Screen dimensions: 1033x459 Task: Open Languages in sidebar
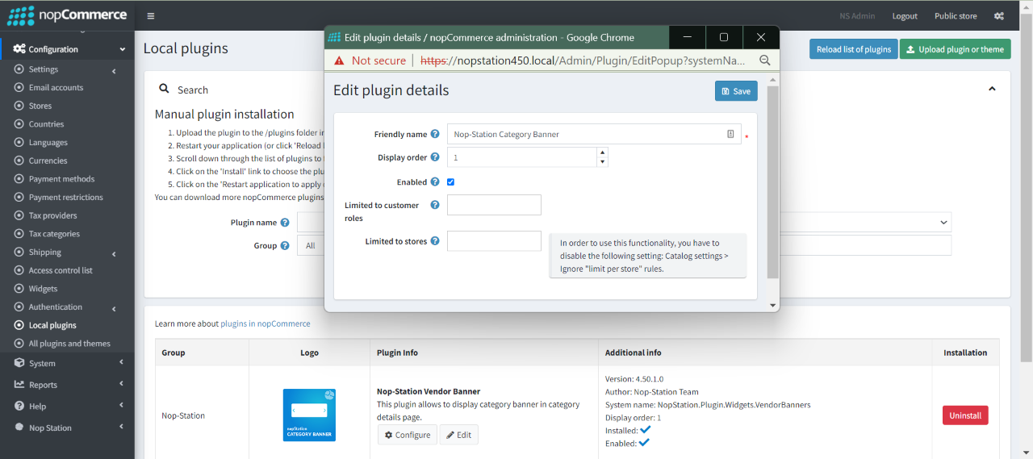[48, 143]
